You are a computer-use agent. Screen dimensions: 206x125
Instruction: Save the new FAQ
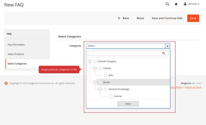[193, 18]
